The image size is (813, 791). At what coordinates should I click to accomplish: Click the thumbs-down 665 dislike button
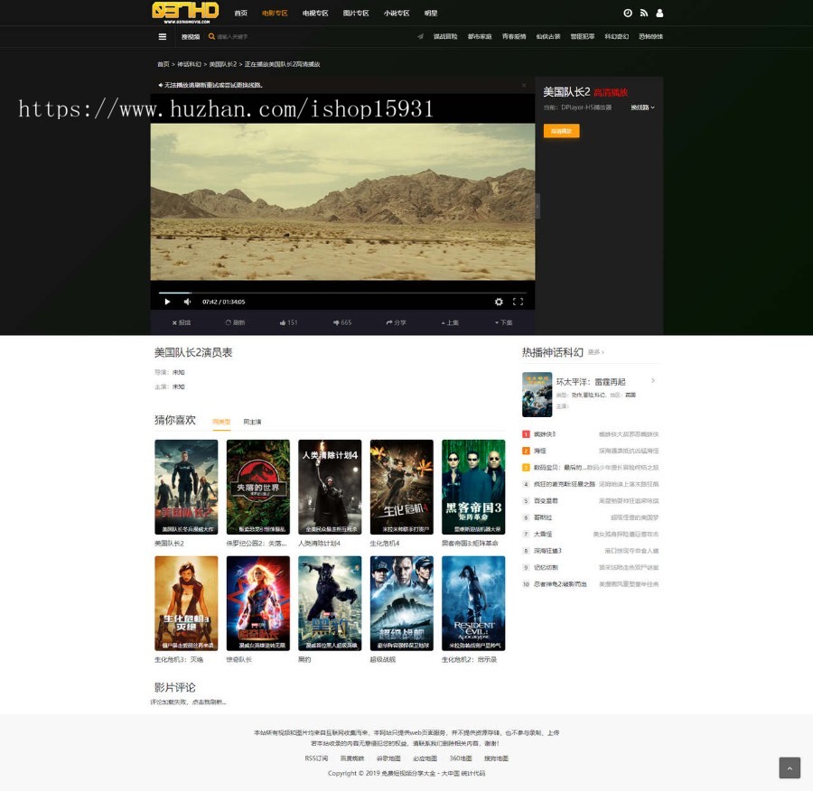click(342, 322)
